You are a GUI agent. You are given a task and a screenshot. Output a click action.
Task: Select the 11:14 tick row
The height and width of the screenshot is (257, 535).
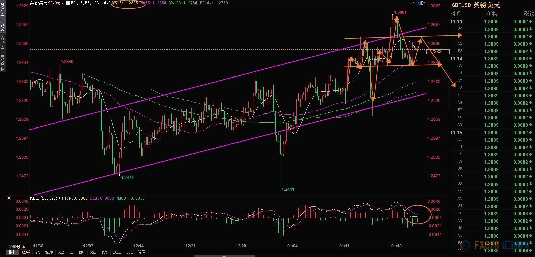coord(492,59)
